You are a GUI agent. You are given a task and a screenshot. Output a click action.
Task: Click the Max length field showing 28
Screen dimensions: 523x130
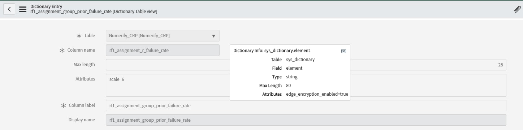306,65
